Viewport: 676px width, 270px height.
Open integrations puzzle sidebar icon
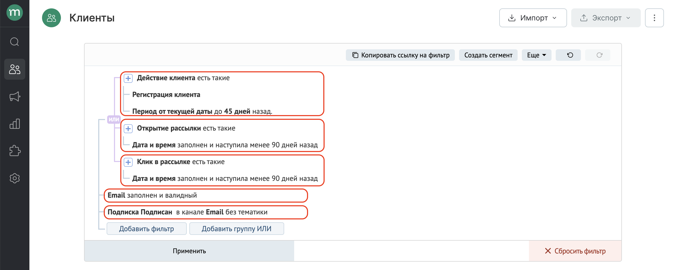[15, 151]
